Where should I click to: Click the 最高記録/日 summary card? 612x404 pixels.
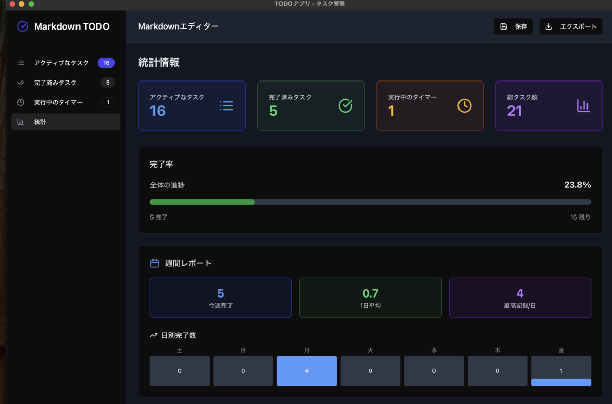pos(520,298)
